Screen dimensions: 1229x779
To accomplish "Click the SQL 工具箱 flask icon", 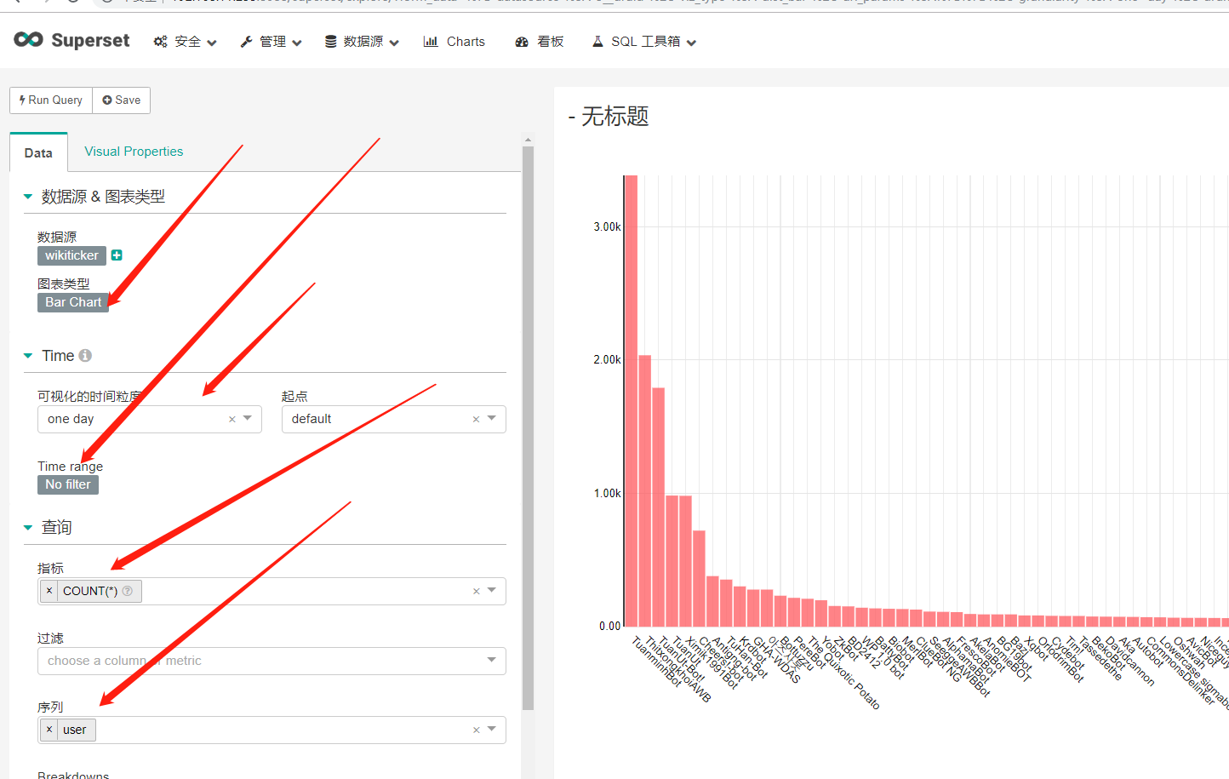I will tap(597, 42).
